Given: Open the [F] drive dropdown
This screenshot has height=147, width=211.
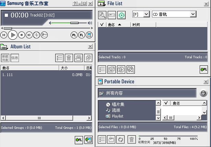Looking at the screenshot, I should (146, 14).
